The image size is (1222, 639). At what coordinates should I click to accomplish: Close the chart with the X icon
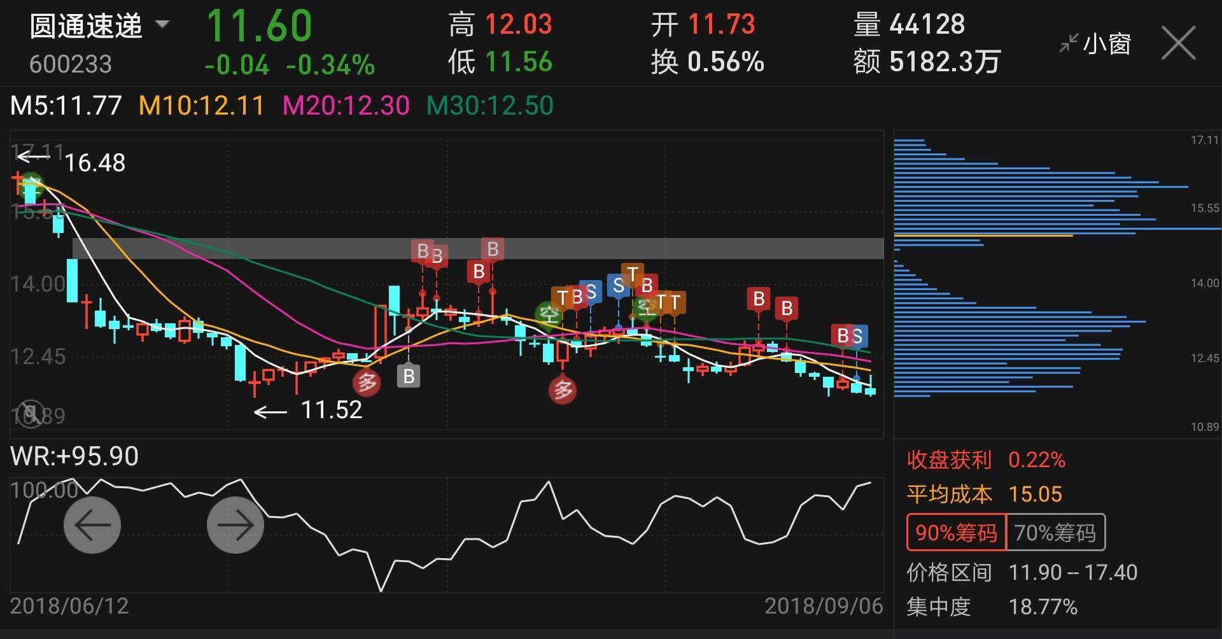[x=1178, y=43]
